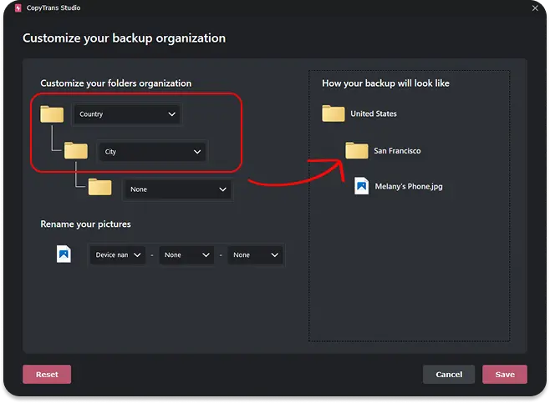Select the Melany's Phone.jpg file name

409,186
